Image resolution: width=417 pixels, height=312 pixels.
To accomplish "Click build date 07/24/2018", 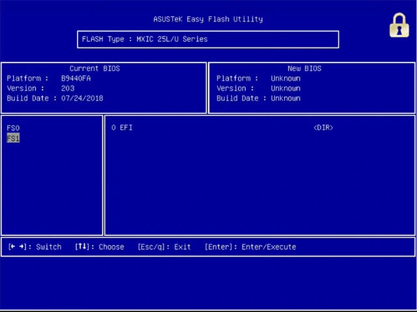I will (x=82, y=98).
